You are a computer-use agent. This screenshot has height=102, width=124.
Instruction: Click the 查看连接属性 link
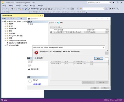point(35,69)
